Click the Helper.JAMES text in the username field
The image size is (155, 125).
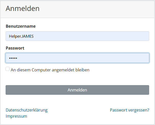tap(21, 36)
